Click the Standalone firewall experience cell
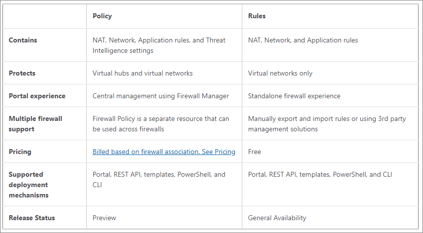Image resolution: width=423 pixels, height=233 pixels. click(294, 96)
